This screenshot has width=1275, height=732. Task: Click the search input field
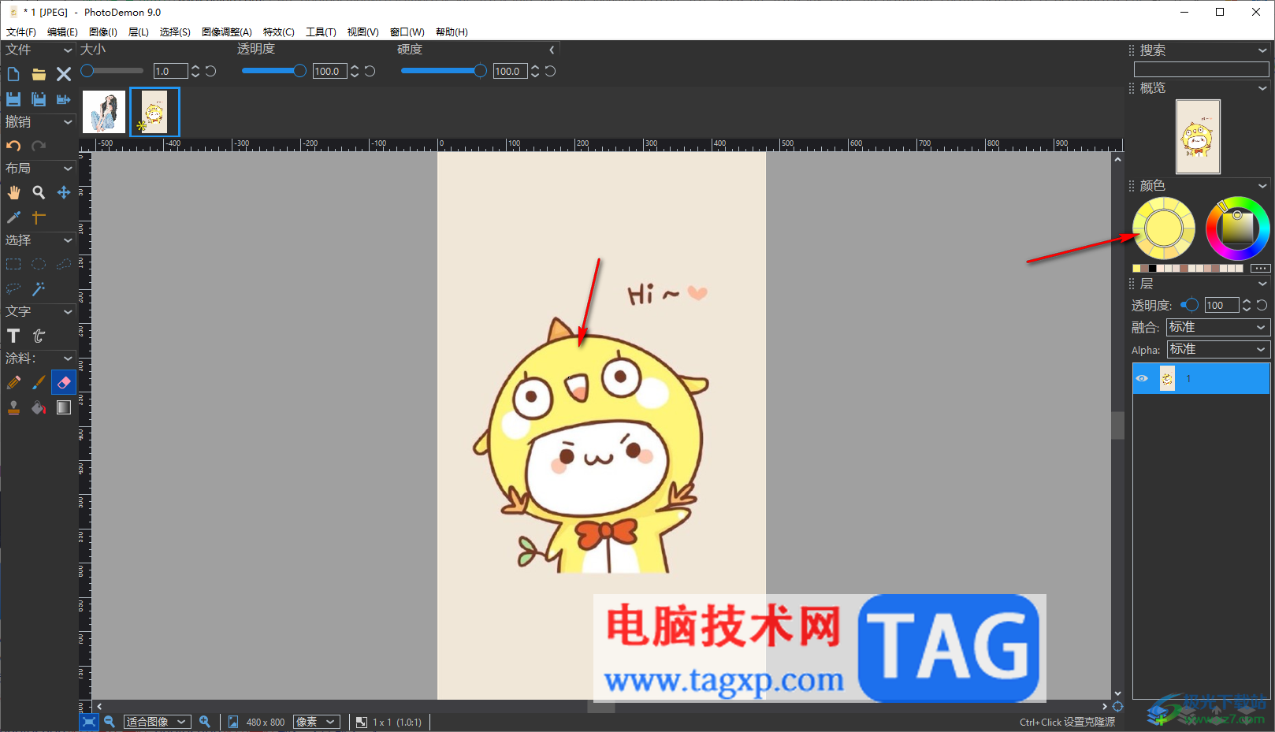1202,69
